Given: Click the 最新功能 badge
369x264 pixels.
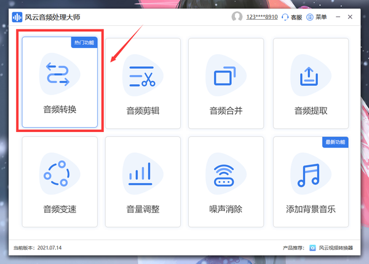Looking at the screenshot, I should click(335, 142).
